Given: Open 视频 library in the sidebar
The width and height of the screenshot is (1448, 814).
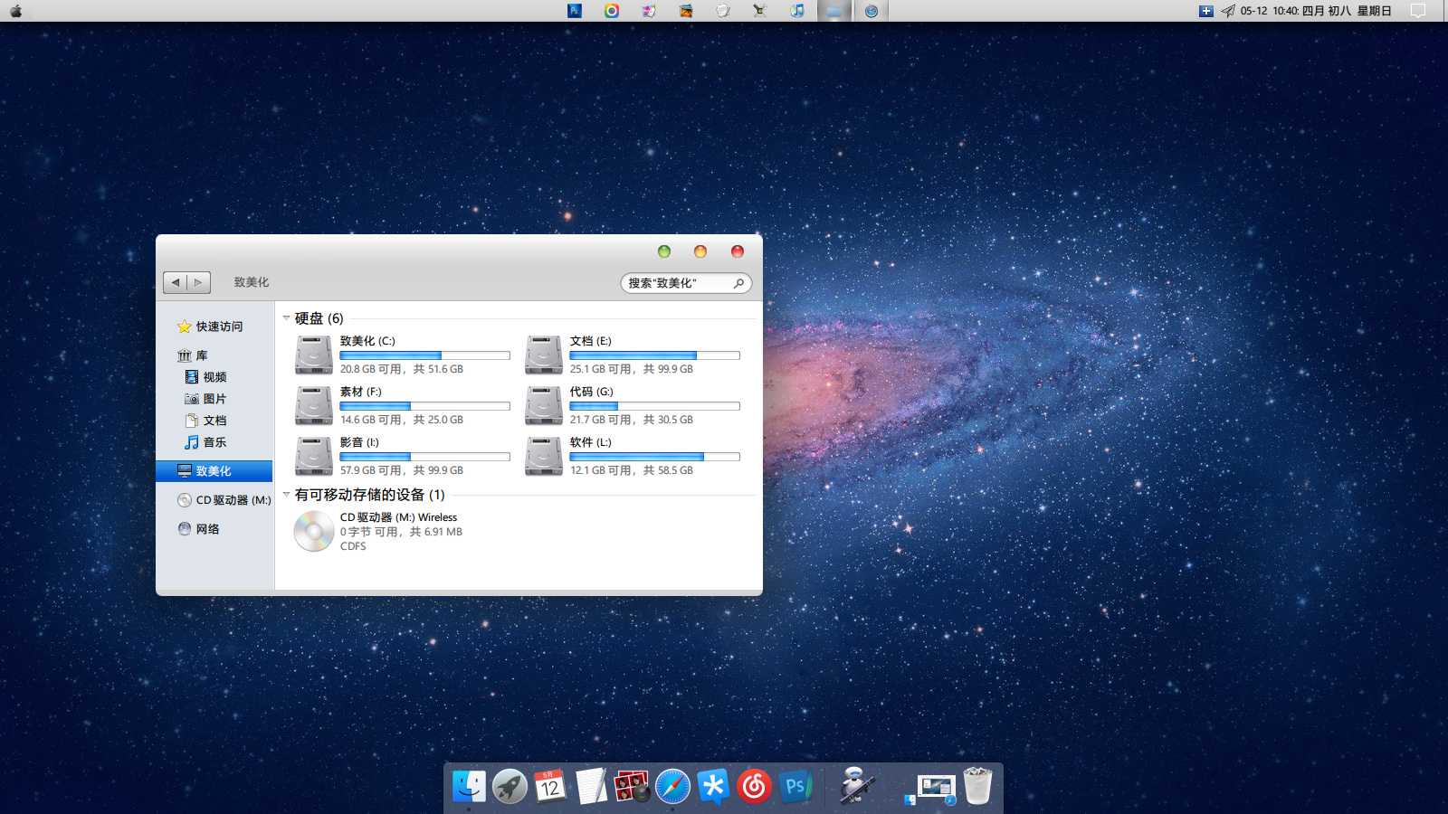Looking at the screenshot, I should pyautogui.click(x=205, y=377).
